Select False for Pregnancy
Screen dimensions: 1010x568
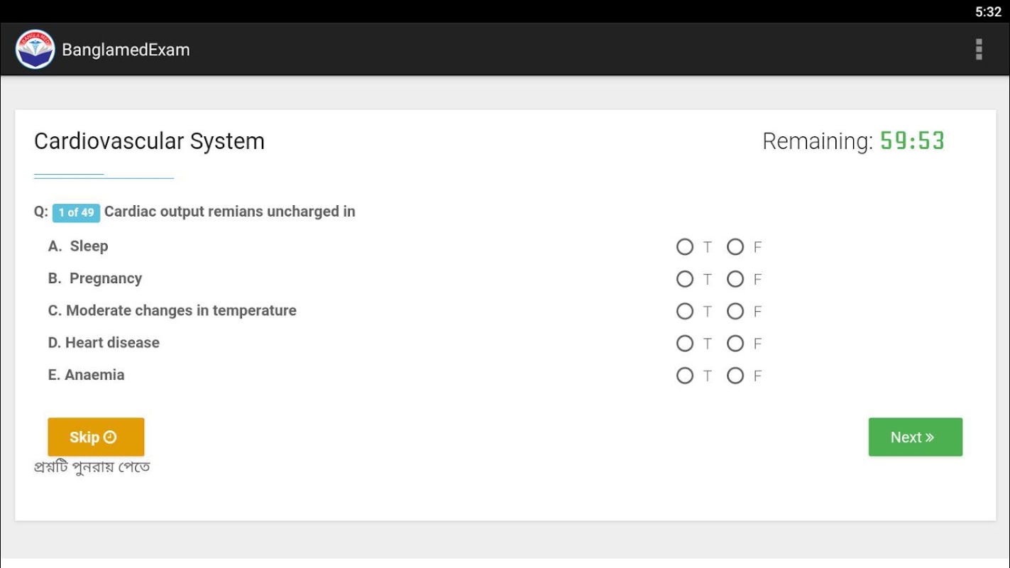click(x=735, y=279)
